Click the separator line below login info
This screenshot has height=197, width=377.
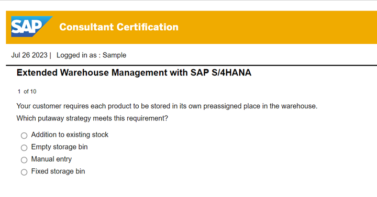pyautogui.click(x=192, y=65)
